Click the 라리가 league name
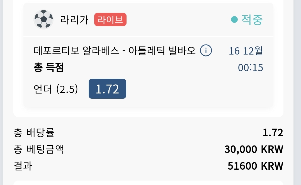301x185 pixels. (74, 20)
